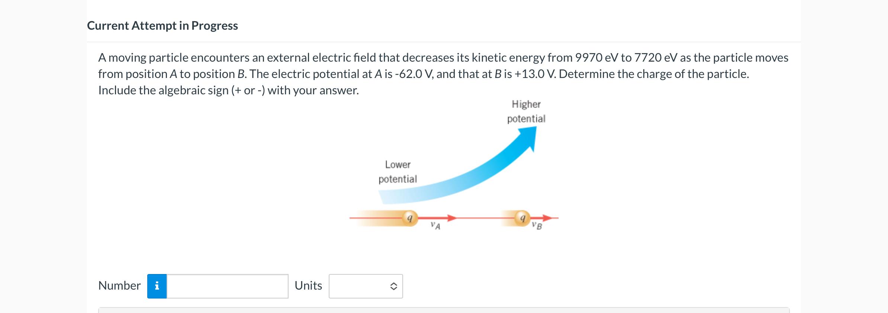Click the gray collapsed panel below the answer row
The image size is (888, 313).
click(x=443, y=310)
